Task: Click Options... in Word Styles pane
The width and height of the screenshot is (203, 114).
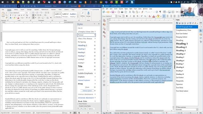Action: [x=91, y=109]
